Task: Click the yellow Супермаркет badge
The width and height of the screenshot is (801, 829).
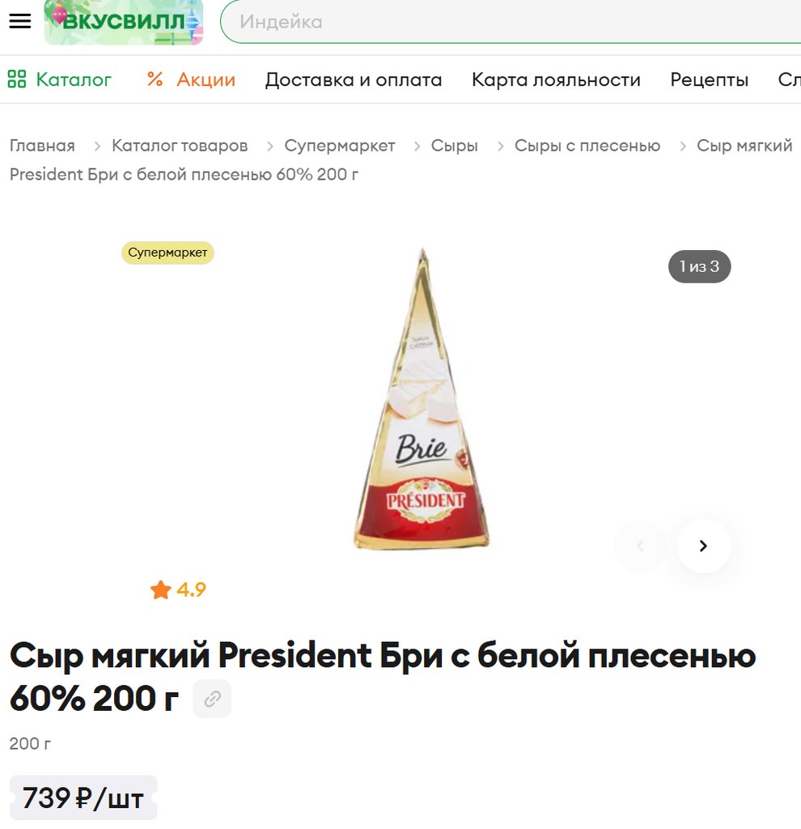Action: [167, 253]
